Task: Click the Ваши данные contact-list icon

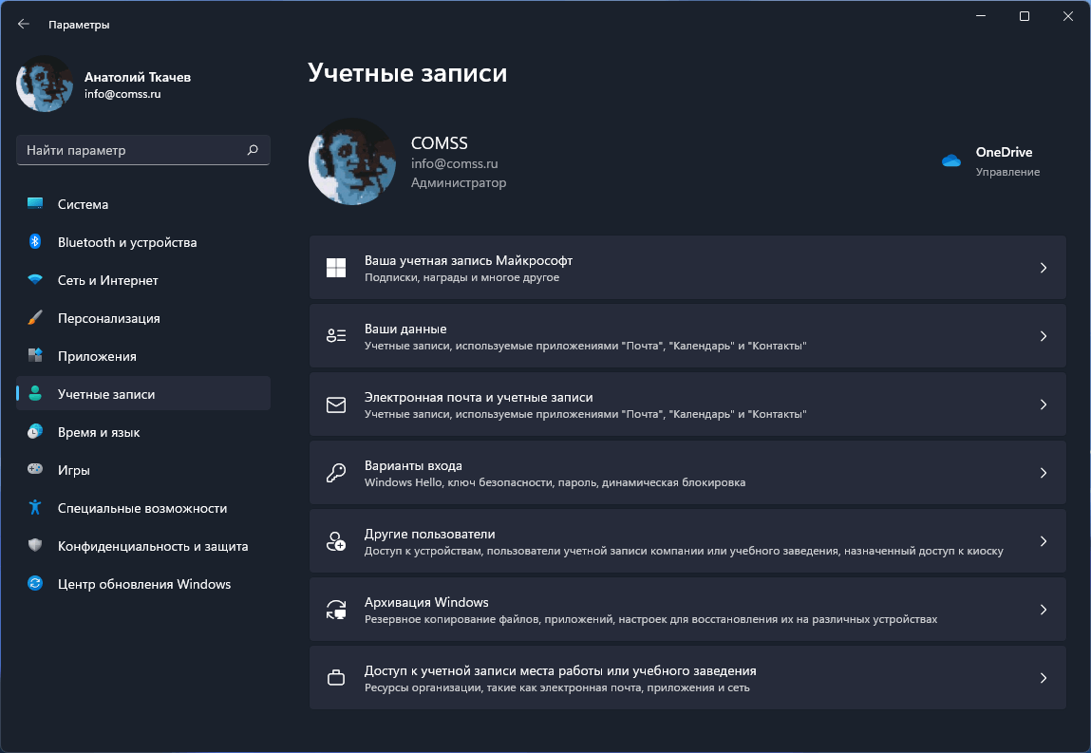Action: (x=336, y=335)
